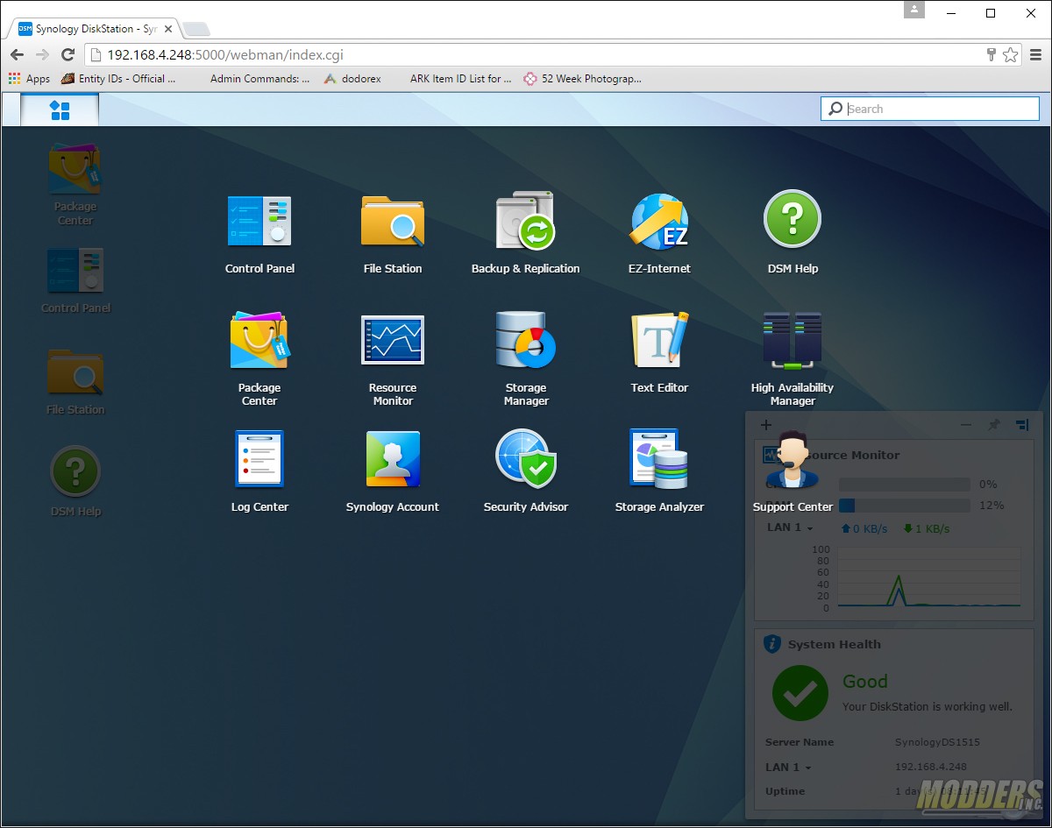The height and width of the screenshot is (828, 1052).
Task: Add a widget with the plus icon
Action: (x=765, y=425)
